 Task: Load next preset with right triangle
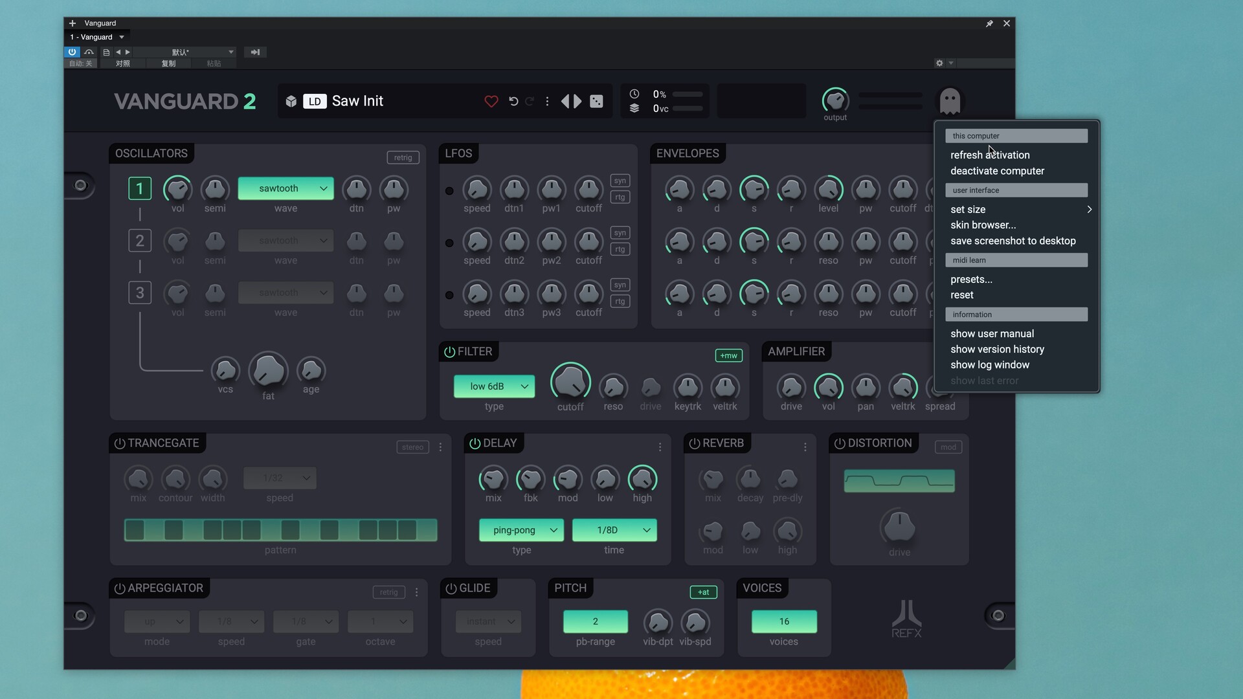click(577, 101)
